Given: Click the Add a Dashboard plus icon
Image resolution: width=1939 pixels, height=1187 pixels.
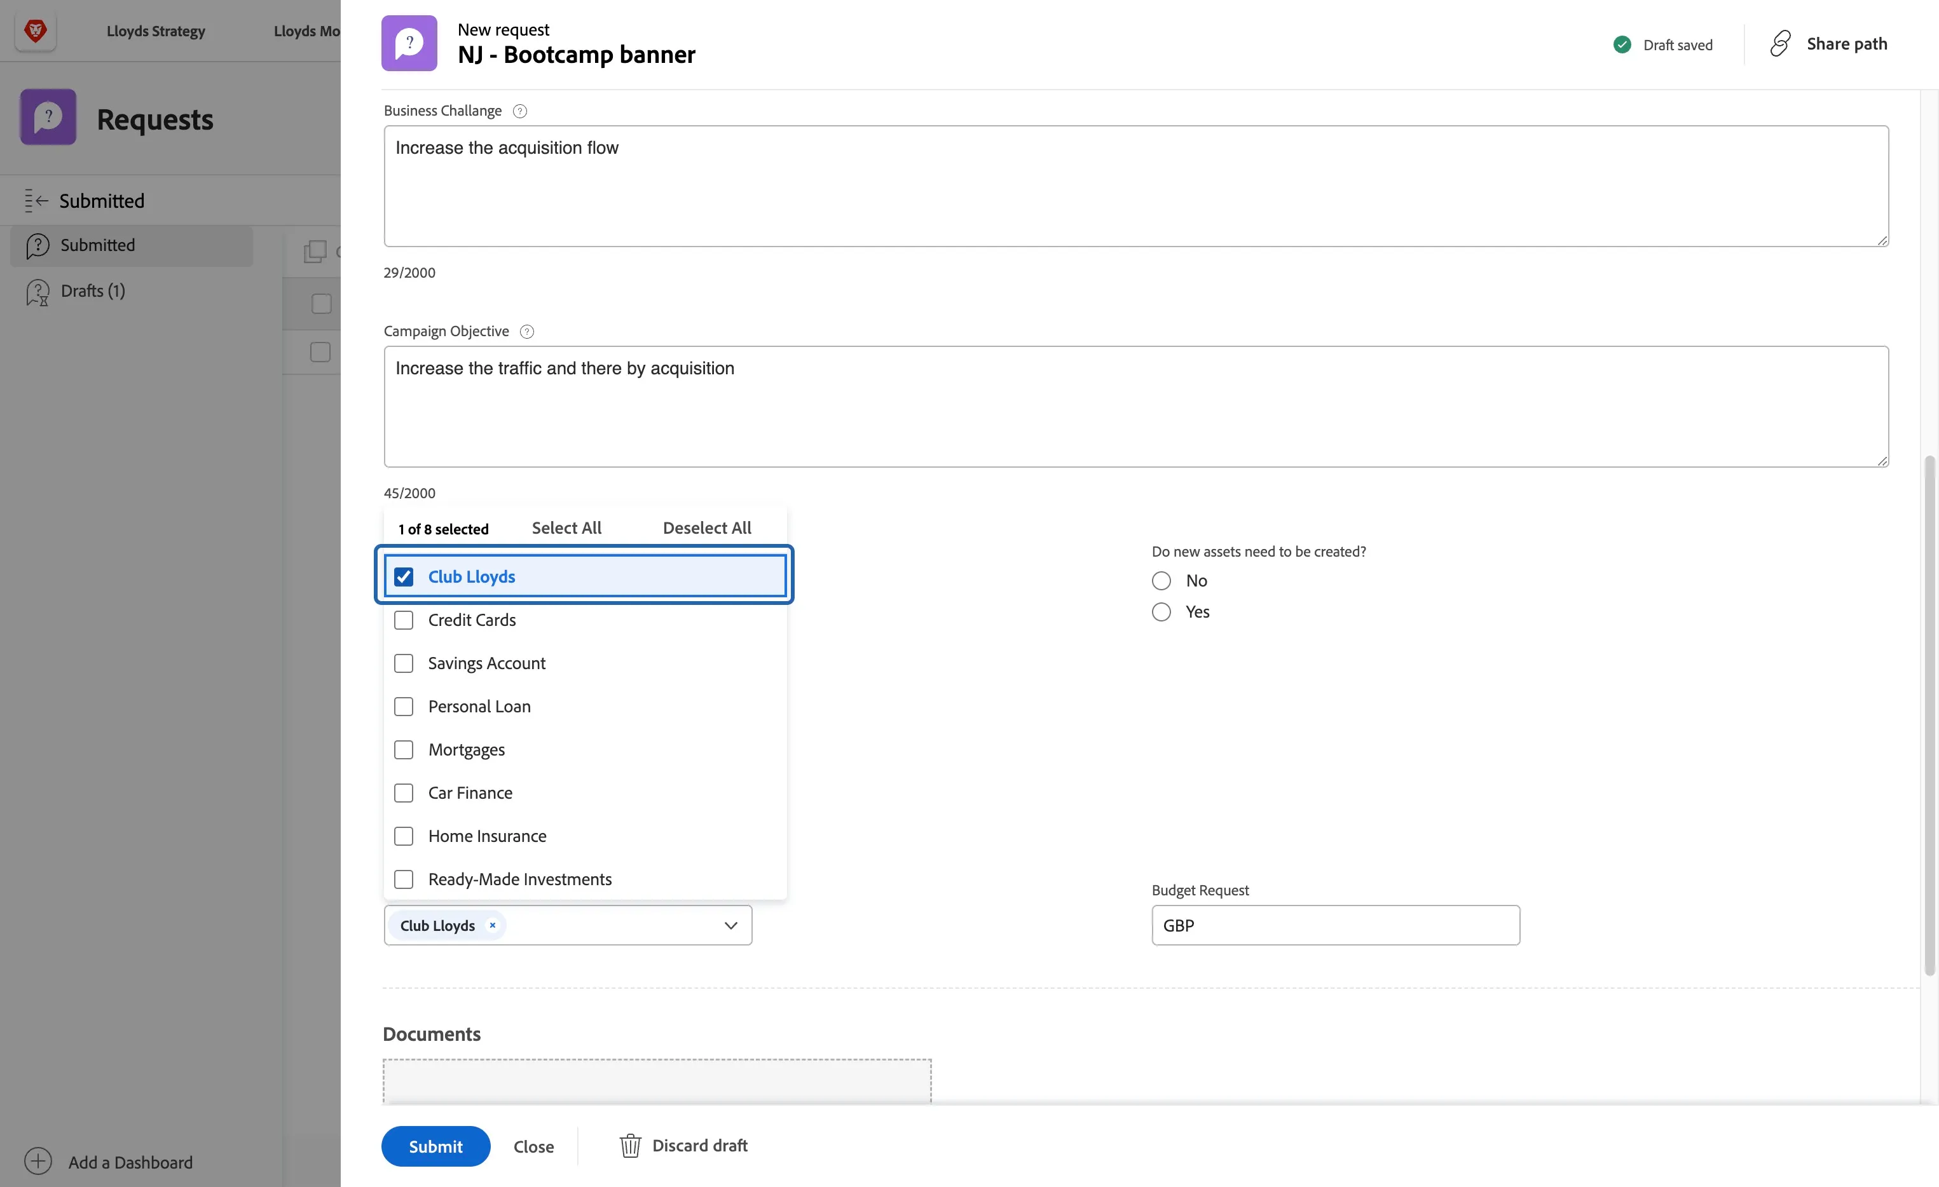Looking at the screenshot, I should coord(38,1161).
